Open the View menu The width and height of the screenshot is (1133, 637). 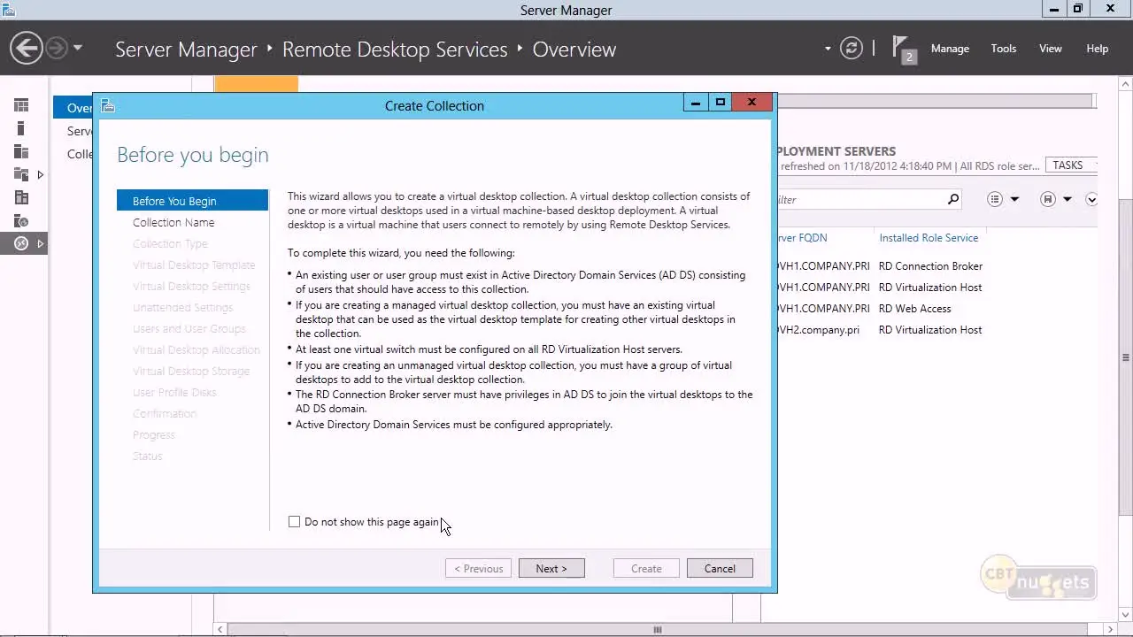pos(1050,49)
